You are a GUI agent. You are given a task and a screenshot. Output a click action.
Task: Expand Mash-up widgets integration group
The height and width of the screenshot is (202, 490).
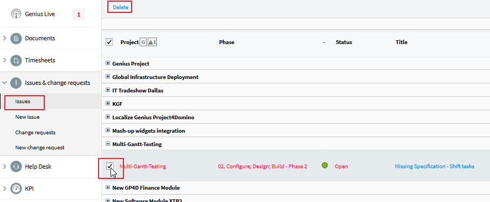pos(108,131)
